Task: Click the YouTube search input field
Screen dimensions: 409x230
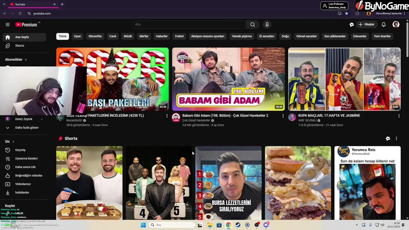Action: pyautogui.click(x=189, y=25)
